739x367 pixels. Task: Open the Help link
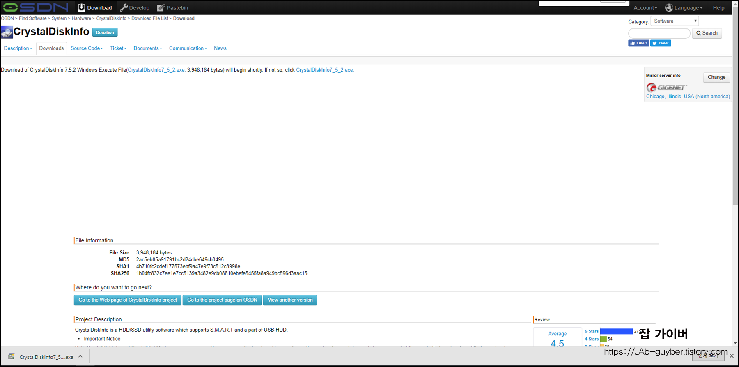[x=718, y=8]
